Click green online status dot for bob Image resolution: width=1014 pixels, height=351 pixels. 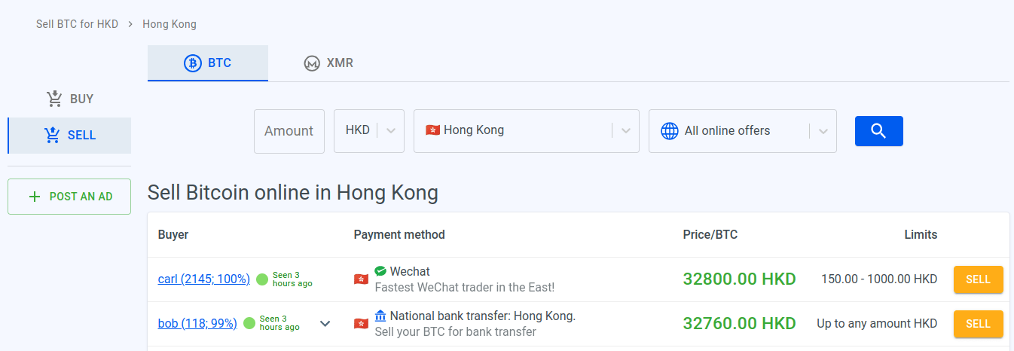249,324
